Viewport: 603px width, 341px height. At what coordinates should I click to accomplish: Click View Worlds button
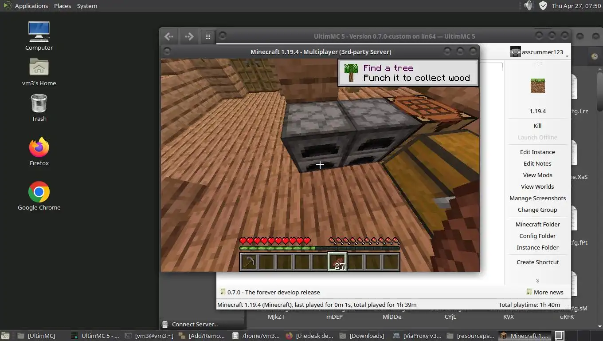[x=537, y=186]
